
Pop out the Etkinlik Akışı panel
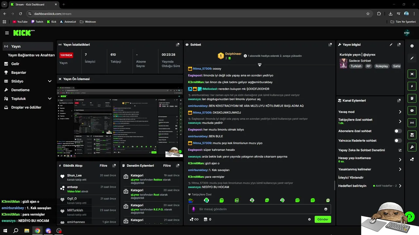tap(114, 166)
